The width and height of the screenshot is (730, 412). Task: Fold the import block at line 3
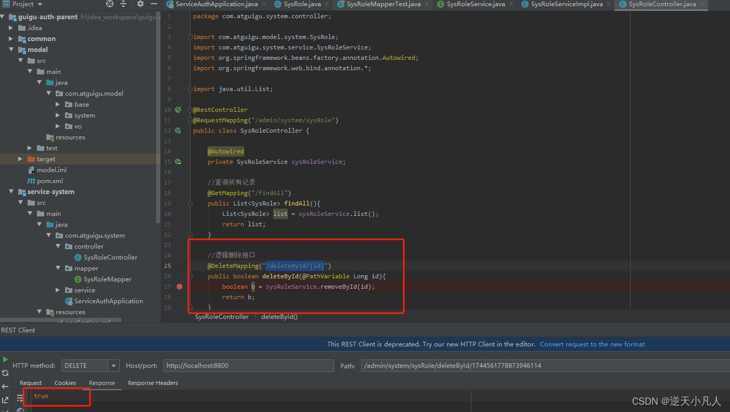[x=190, y=37]
